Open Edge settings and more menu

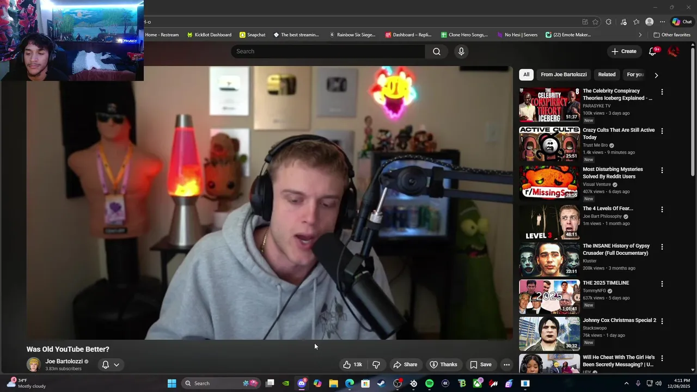click(x=662, y=22)
